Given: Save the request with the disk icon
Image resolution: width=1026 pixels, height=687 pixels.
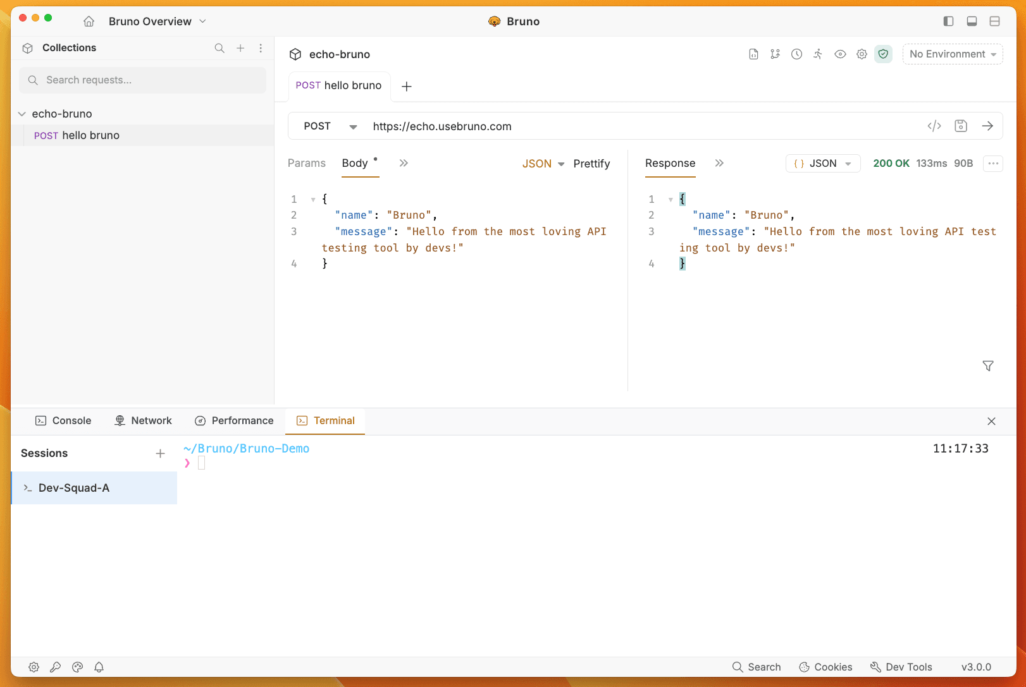Looking at the screenshot, I should pyautogui.click(x=961, y=126).
